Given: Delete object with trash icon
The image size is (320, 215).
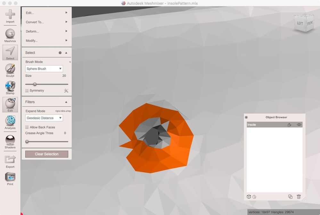Looking at the screenshot, I should pyautogui.click(x=299, y=197).
